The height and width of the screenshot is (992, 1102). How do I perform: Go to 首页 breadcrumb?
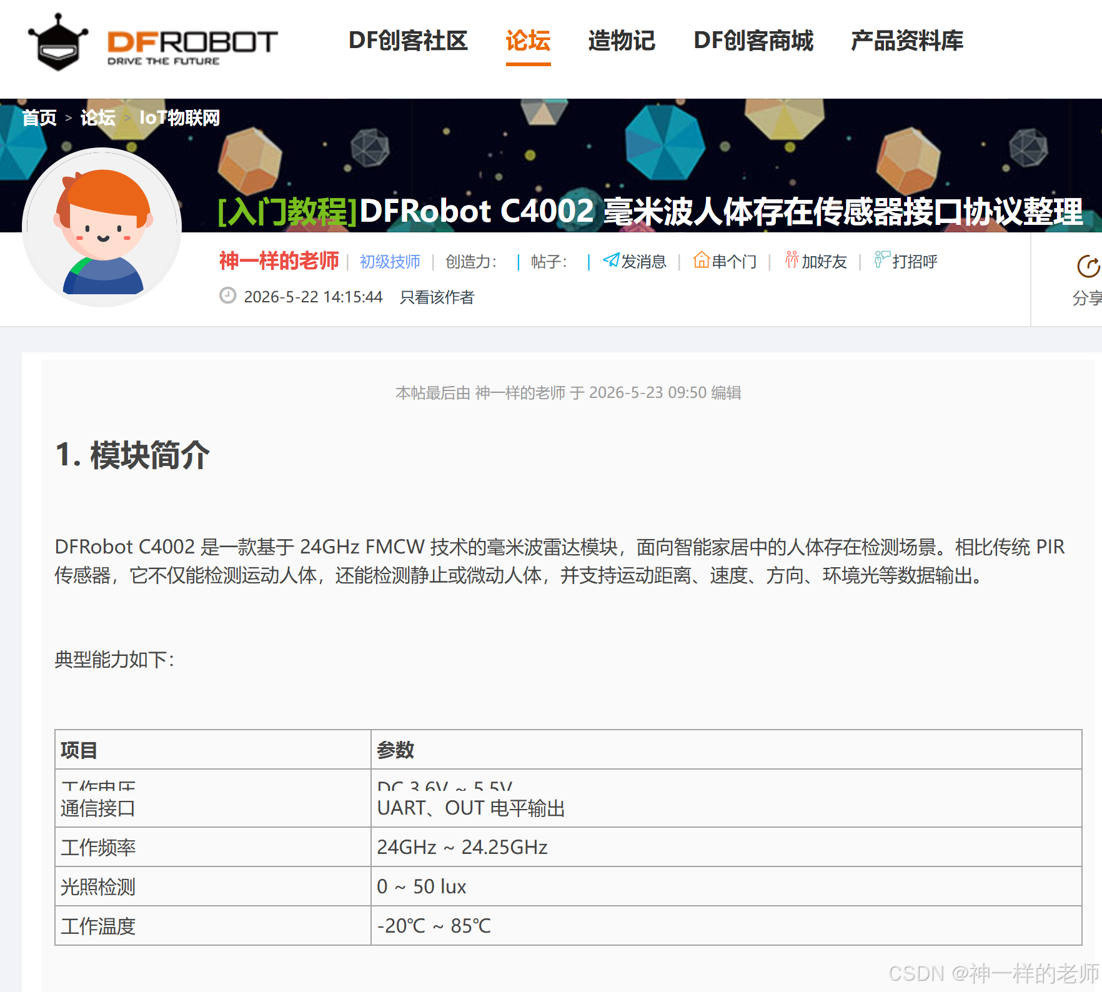[39, 117]
